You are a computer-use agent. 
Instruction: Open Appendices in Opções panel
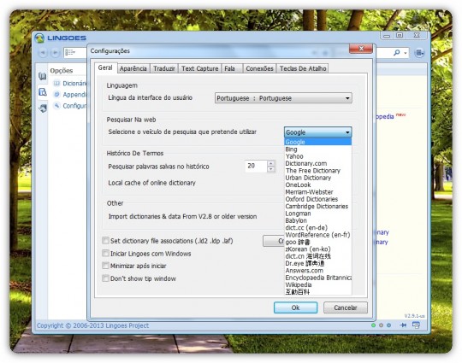71,95
